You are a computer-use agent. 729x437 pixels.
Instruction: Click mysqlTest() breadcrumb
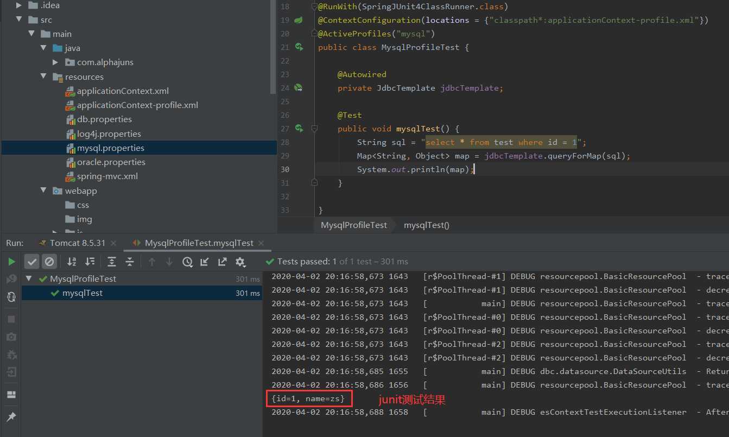coord(427,225)
